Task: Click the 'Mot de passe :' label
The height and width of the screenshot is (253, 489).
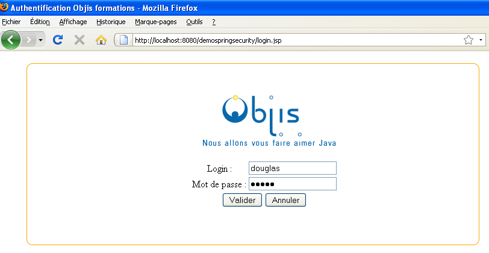Action: point(219,184)
